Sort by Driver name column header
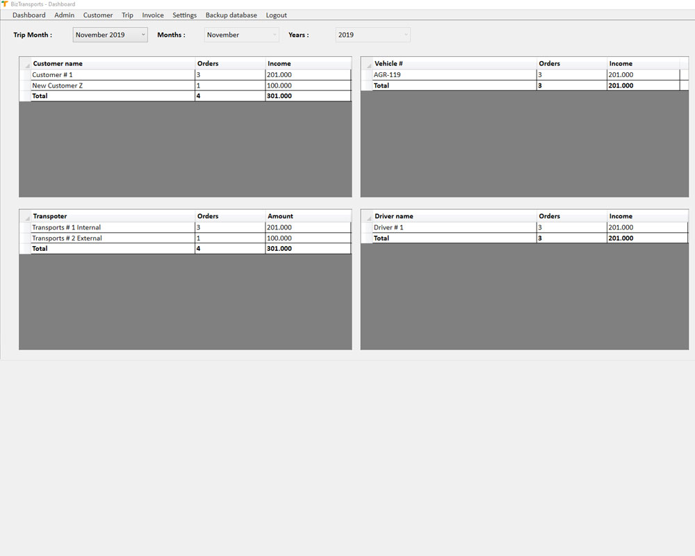This screenshot has width=695, height=556. click(455, 216)
